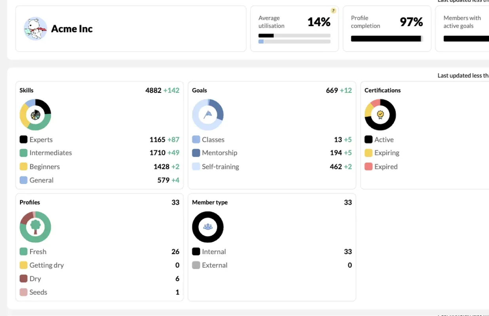Select the Self-training legend swatch

(196, 167)
